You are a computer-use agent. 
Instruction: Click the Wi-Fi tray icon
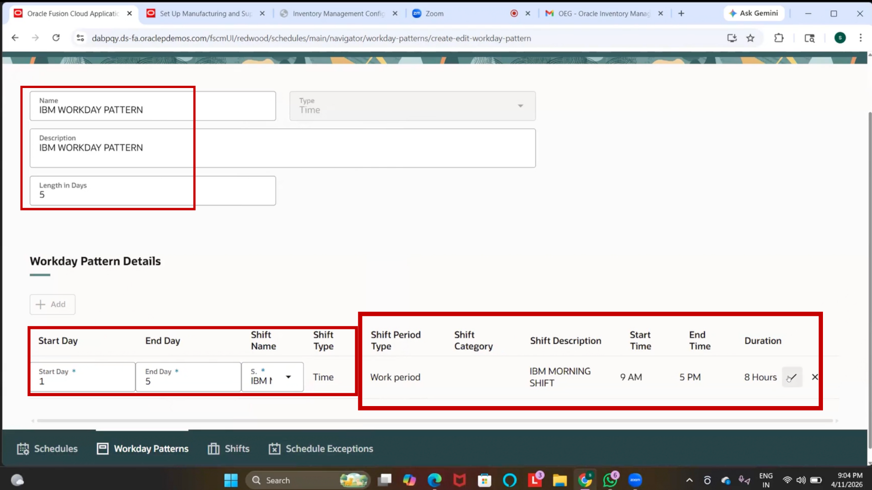(787, 480)
